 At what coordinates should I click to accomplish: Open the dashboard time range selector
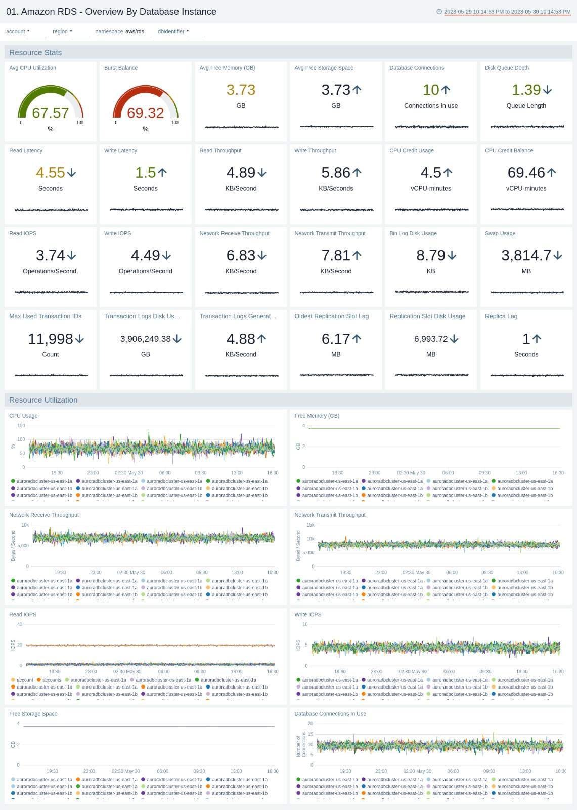tap(507, 12)
